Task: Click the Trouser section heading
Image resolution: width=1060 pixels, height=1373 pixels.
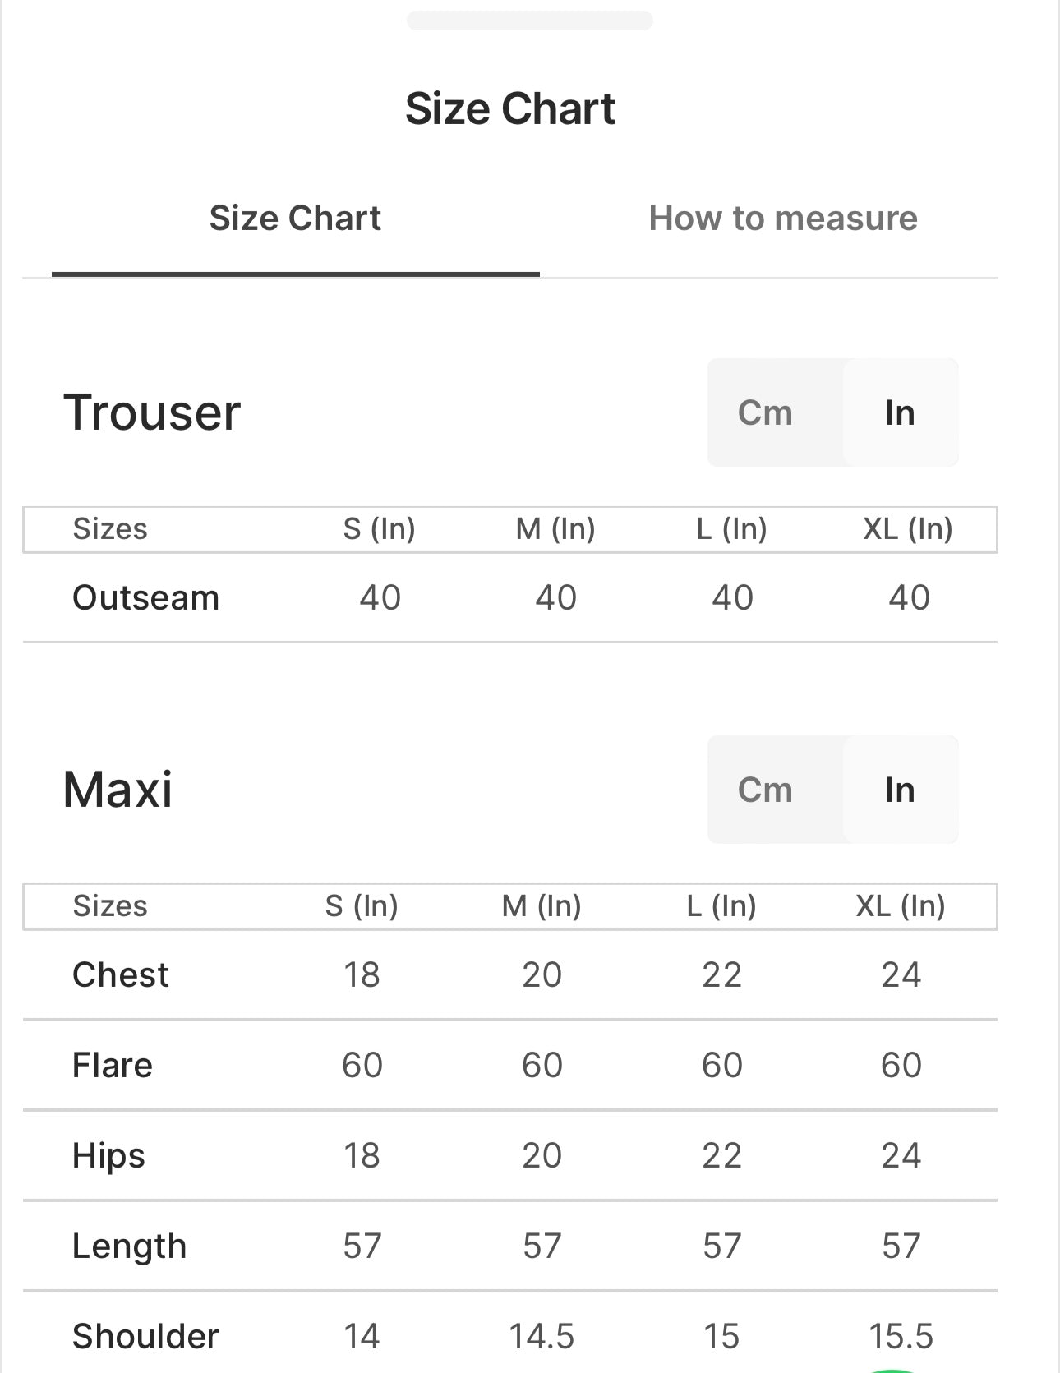Action: (152, 412)
